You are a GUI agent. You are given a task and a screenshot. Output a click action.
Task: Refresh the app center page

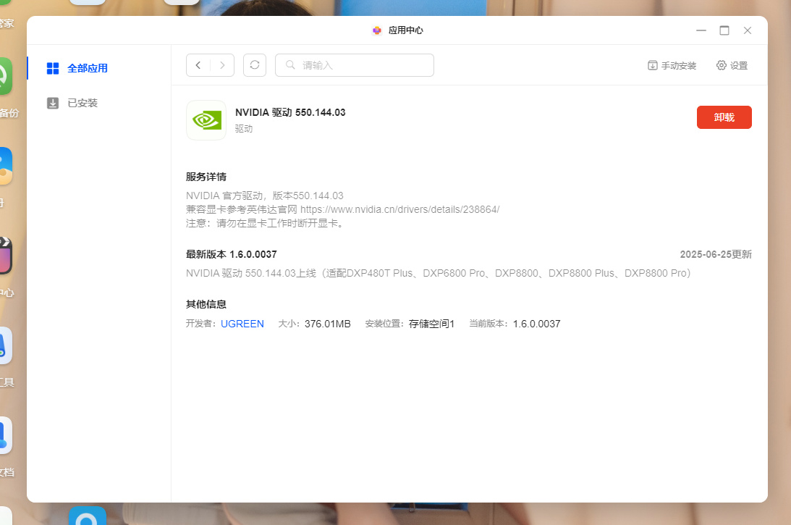click(x=255, y=65)
